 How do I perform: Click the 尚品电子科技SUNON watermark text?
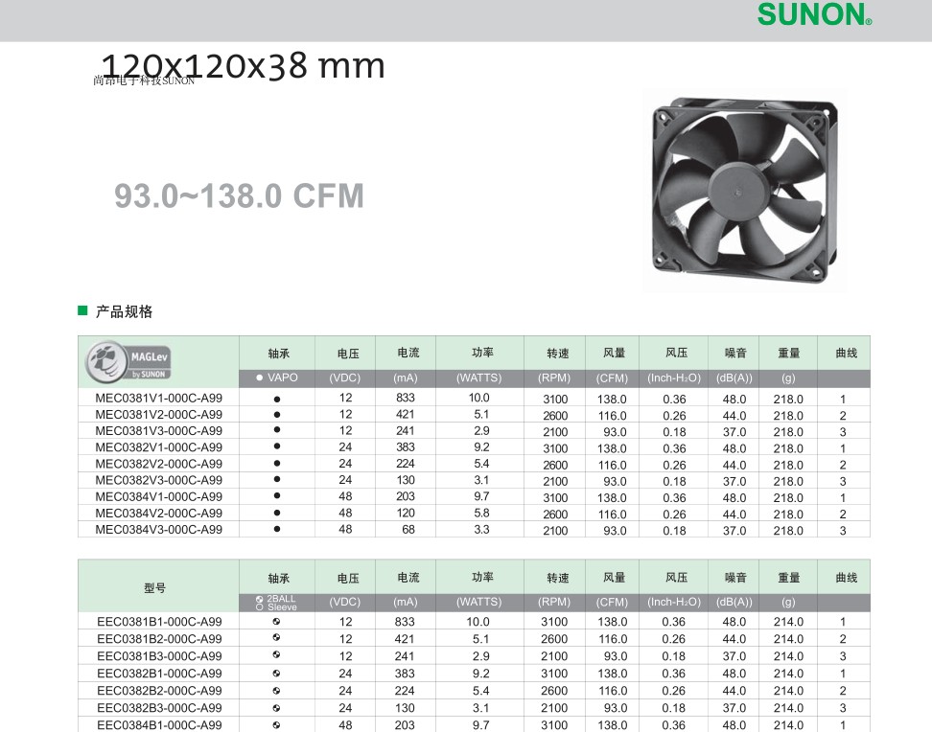tap(144, 81)
